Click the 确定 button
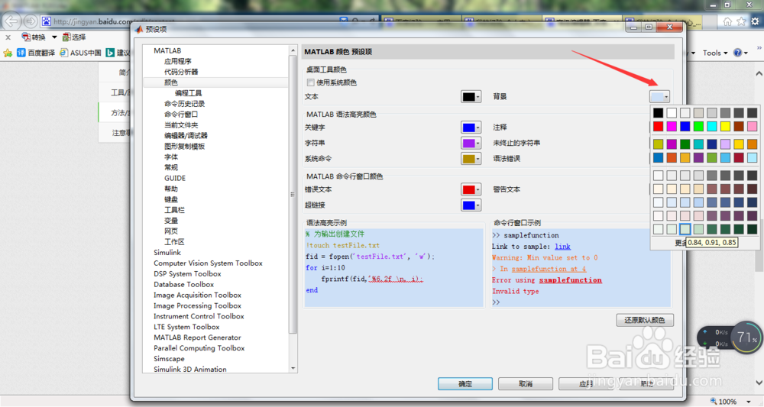 click(465, 383)
